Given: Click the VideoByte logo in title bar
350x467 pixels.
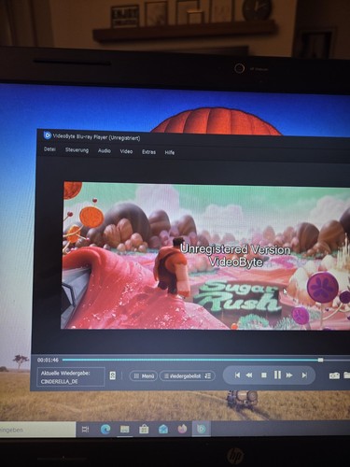Looking at the screenshot, I should click(x=48, y=135).
